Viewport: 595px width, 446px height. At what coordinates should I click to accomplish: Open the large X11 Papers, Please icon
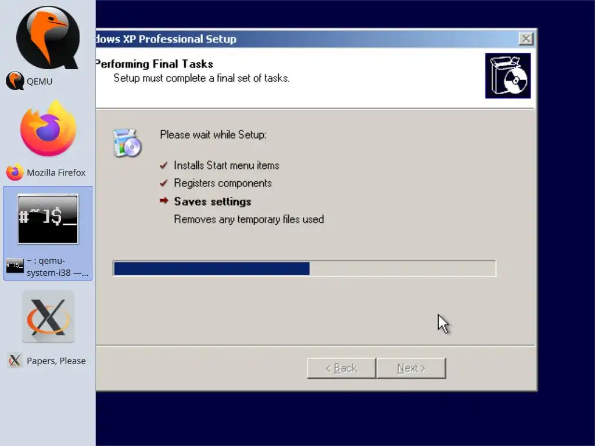tap(48, 316)
